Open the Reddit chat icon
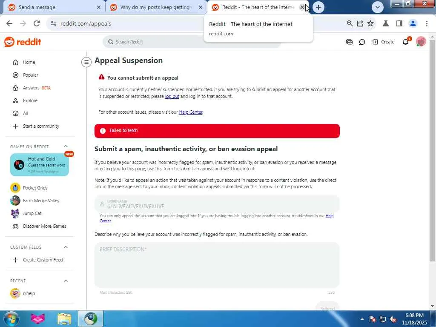 coord(362,42)
